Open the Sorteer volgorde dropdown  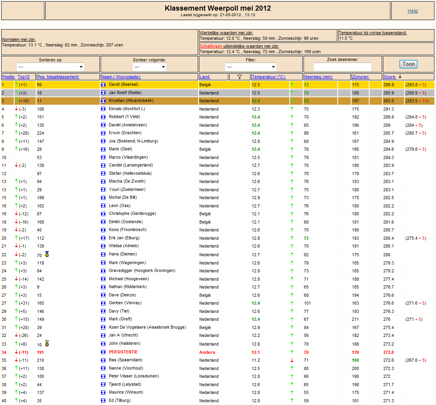pos(149,67)
